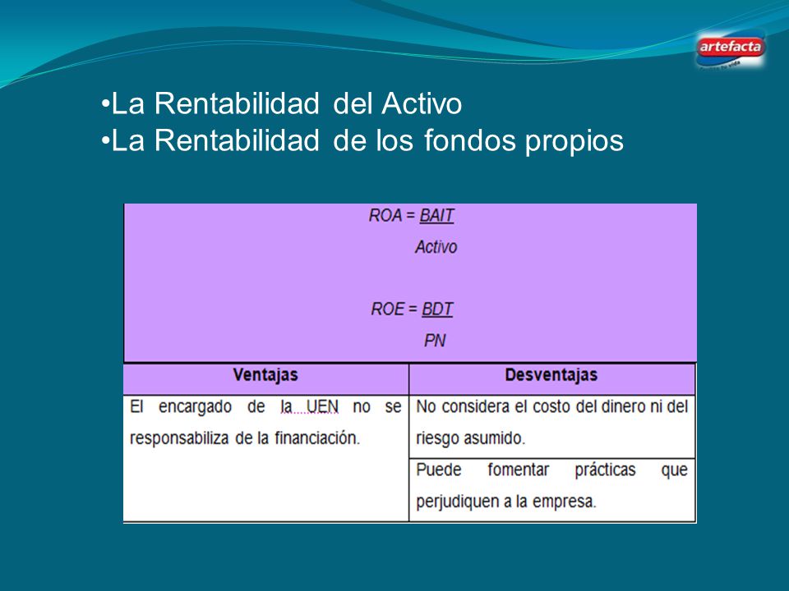Click 'responsabiliza de la financiación.' line
This screenshot has width=789, height=591.
tap(245, 438)
